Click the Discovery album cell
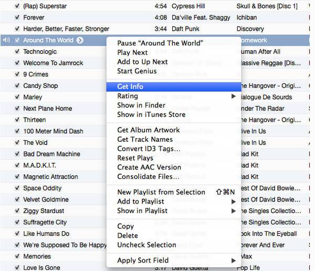This screenshot has height=271, width=315. 250,29
